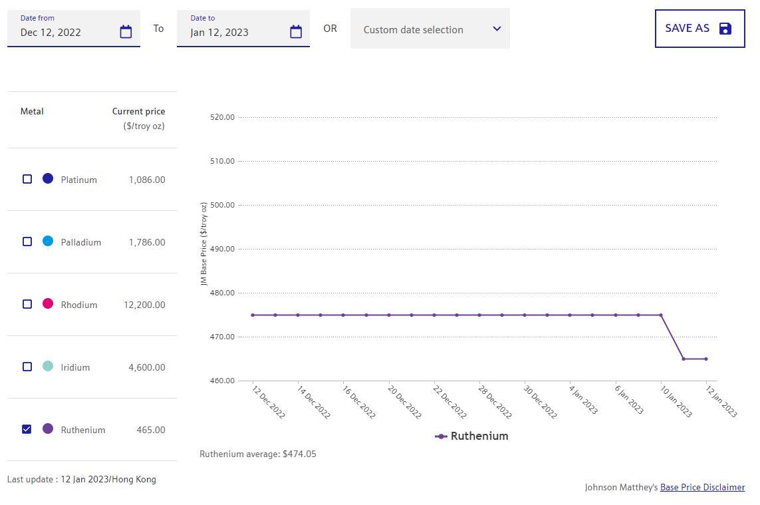The width and height of the screenshot is (760, 505).
Task: Select the Iridium checkbox
Action: pyautogui.click(x=27, y=367)
